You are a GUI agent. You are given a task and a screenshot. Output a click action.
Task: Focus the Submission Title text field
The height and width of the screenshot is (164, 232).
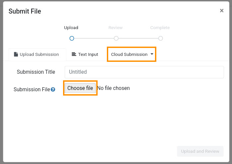click(x=144, y=72)
